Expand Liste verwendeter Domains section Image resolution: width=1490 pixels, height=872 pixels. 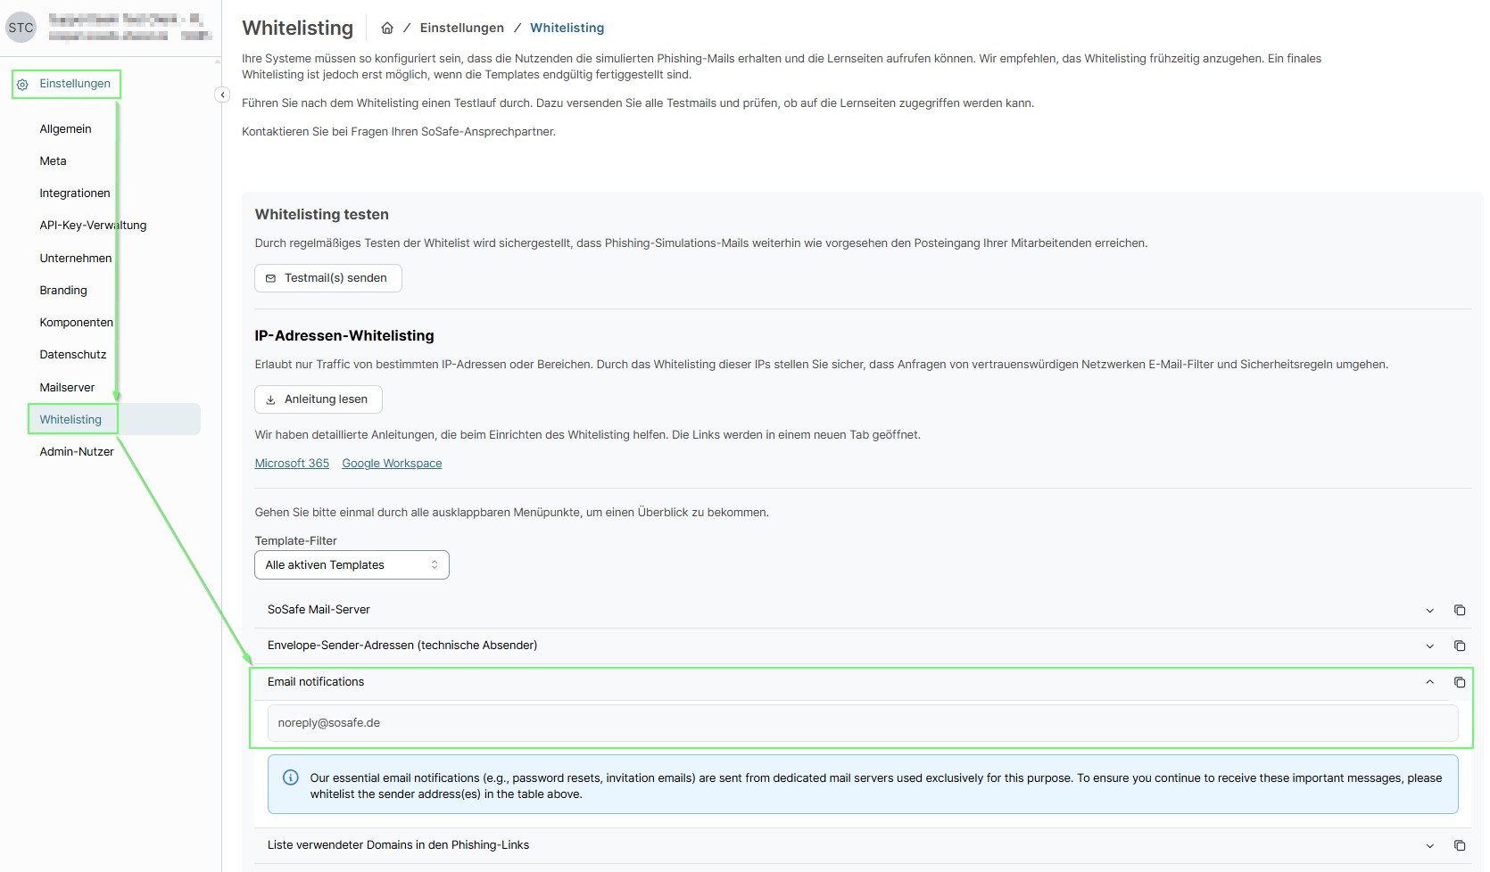(x=1429, y=845)
